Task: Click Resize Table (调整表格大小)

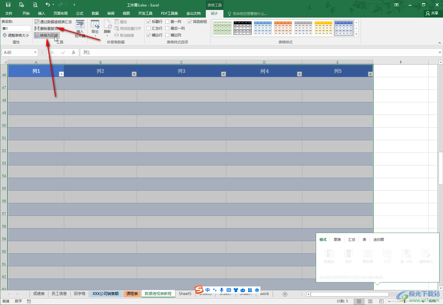Action: pyautogui.click(x=16, y=35)
